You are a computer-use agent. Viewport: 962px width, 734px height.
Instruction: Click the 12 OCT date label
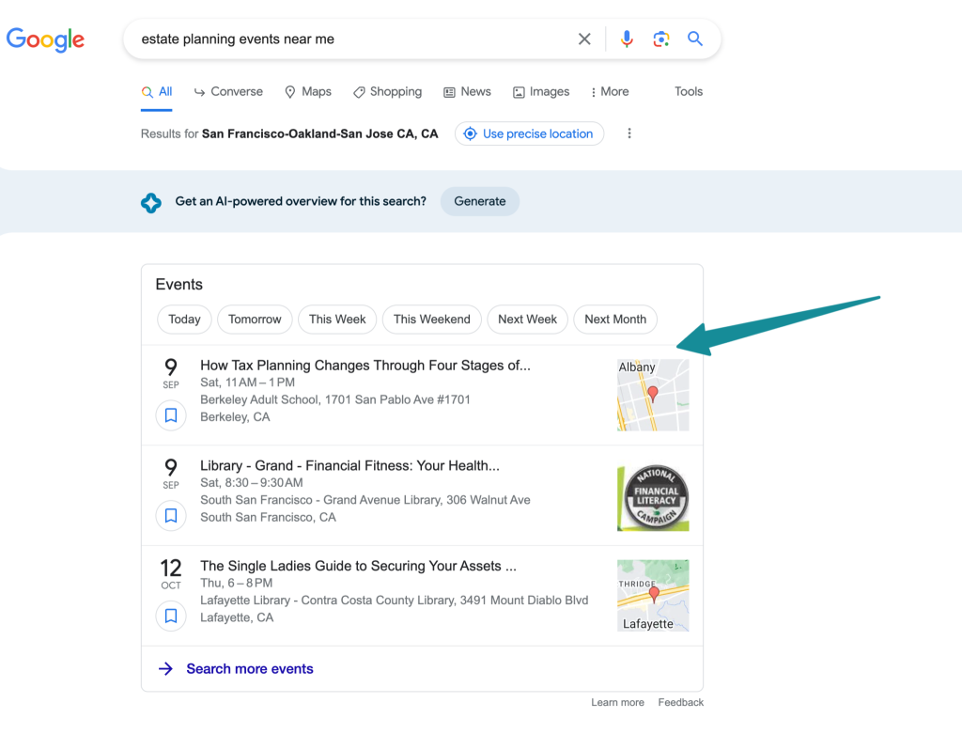pos(171,573)
